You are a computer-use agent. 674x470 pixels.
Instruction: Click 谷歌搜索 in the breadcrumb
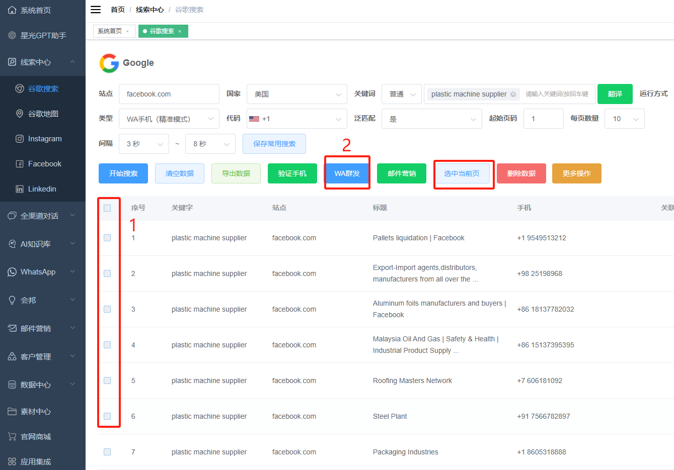pos(189,10)
